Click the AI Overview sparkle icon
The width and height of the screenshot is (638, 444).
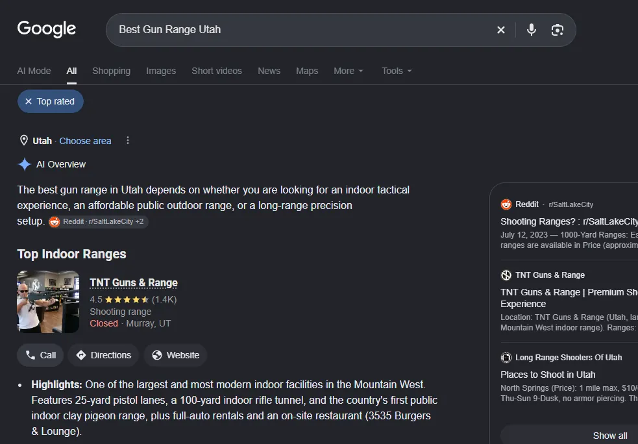pos(25,164)
